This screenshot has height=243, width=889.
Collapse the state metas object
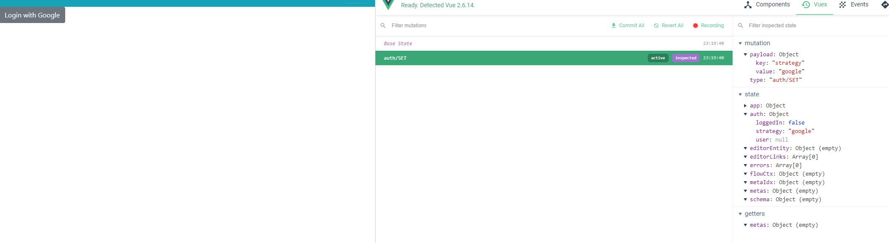coord(745,191)
